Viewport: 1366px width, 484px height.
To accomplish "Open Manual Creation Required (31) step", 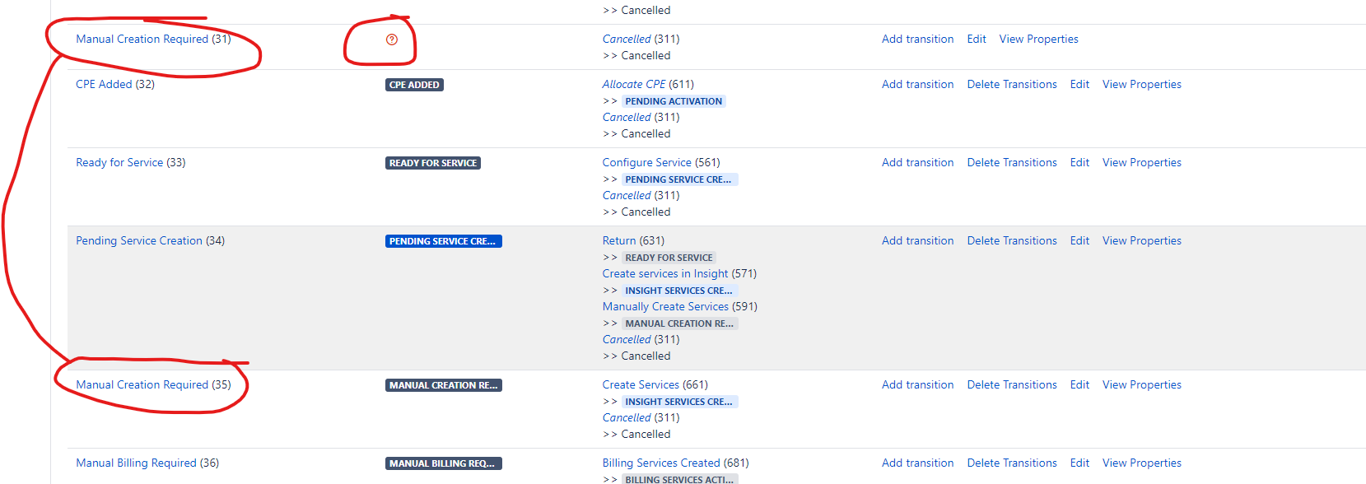I will click(142, 39).
